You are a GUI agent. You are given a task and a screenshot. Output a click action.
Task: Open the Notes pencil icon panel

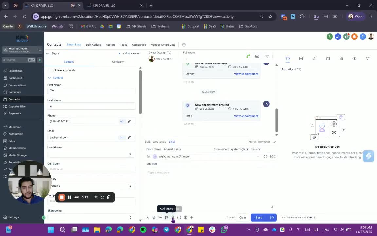point(314,59)
